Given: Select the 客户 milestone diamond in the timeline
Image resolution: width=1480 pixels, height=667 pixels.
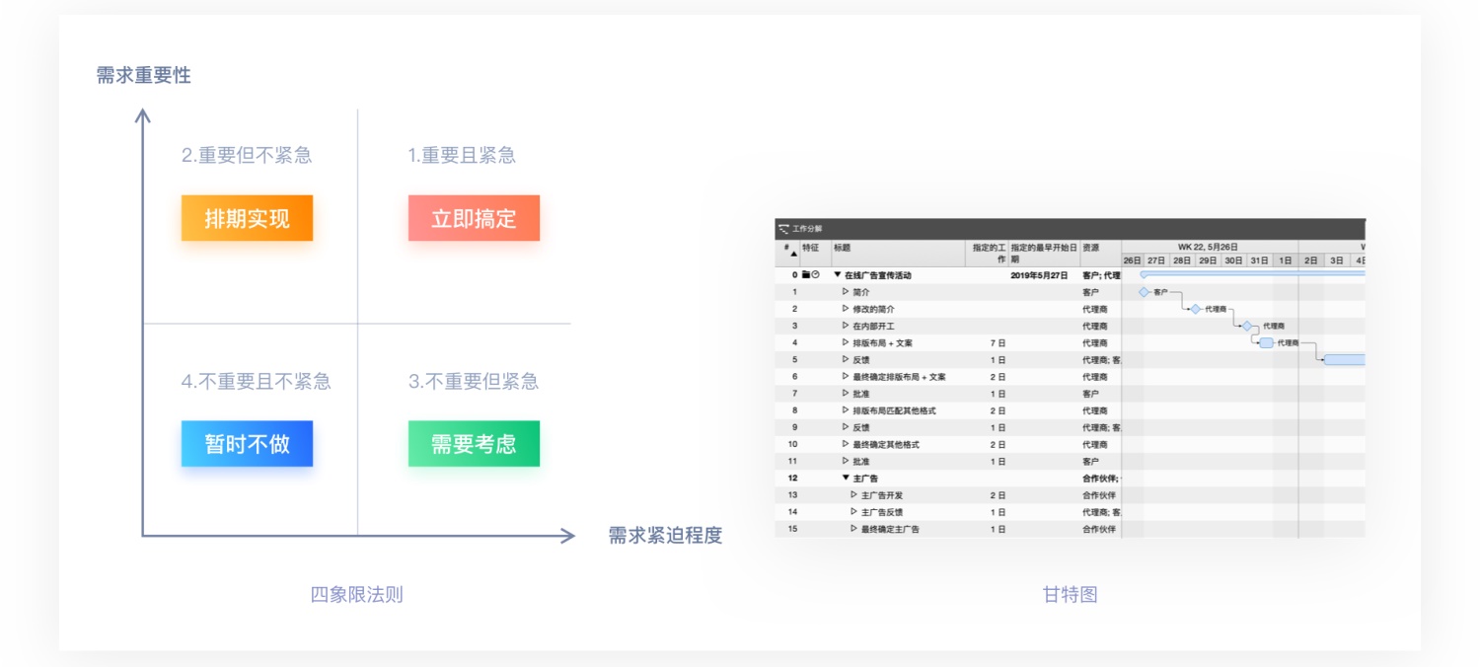Looking at the screenshot, I should [1144, 292].
